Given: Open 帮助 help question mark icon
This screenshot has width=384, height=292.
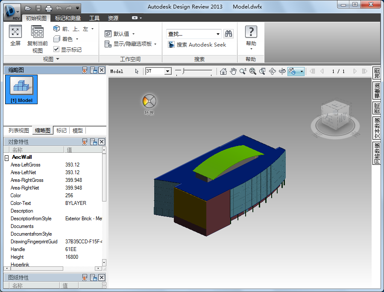Looking at the screenshot, I should [251, 32].
